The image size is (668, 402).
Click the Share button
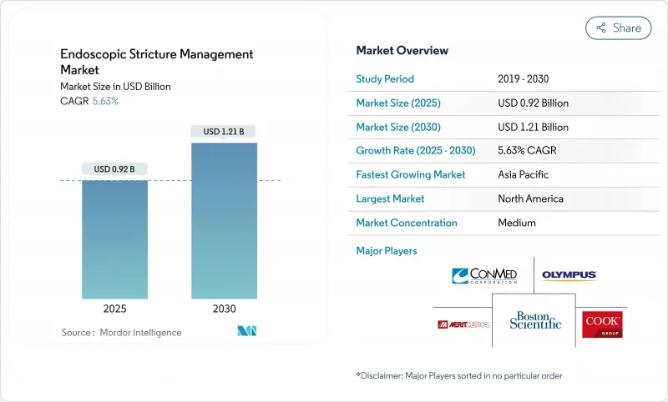pyautogui.click(x=619, y=28)
